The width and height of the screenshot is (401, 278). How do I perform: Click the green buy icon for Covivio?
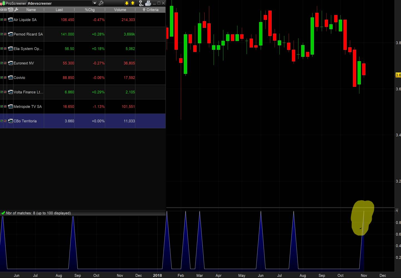2,78
